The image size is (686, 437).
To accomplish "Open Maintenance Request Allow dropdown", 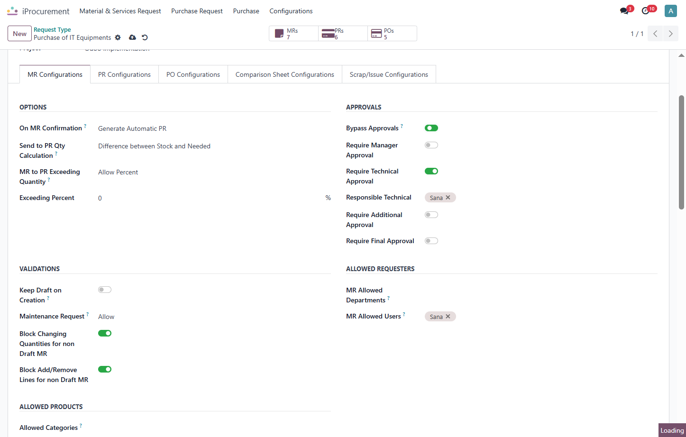I will click(214, 317).
